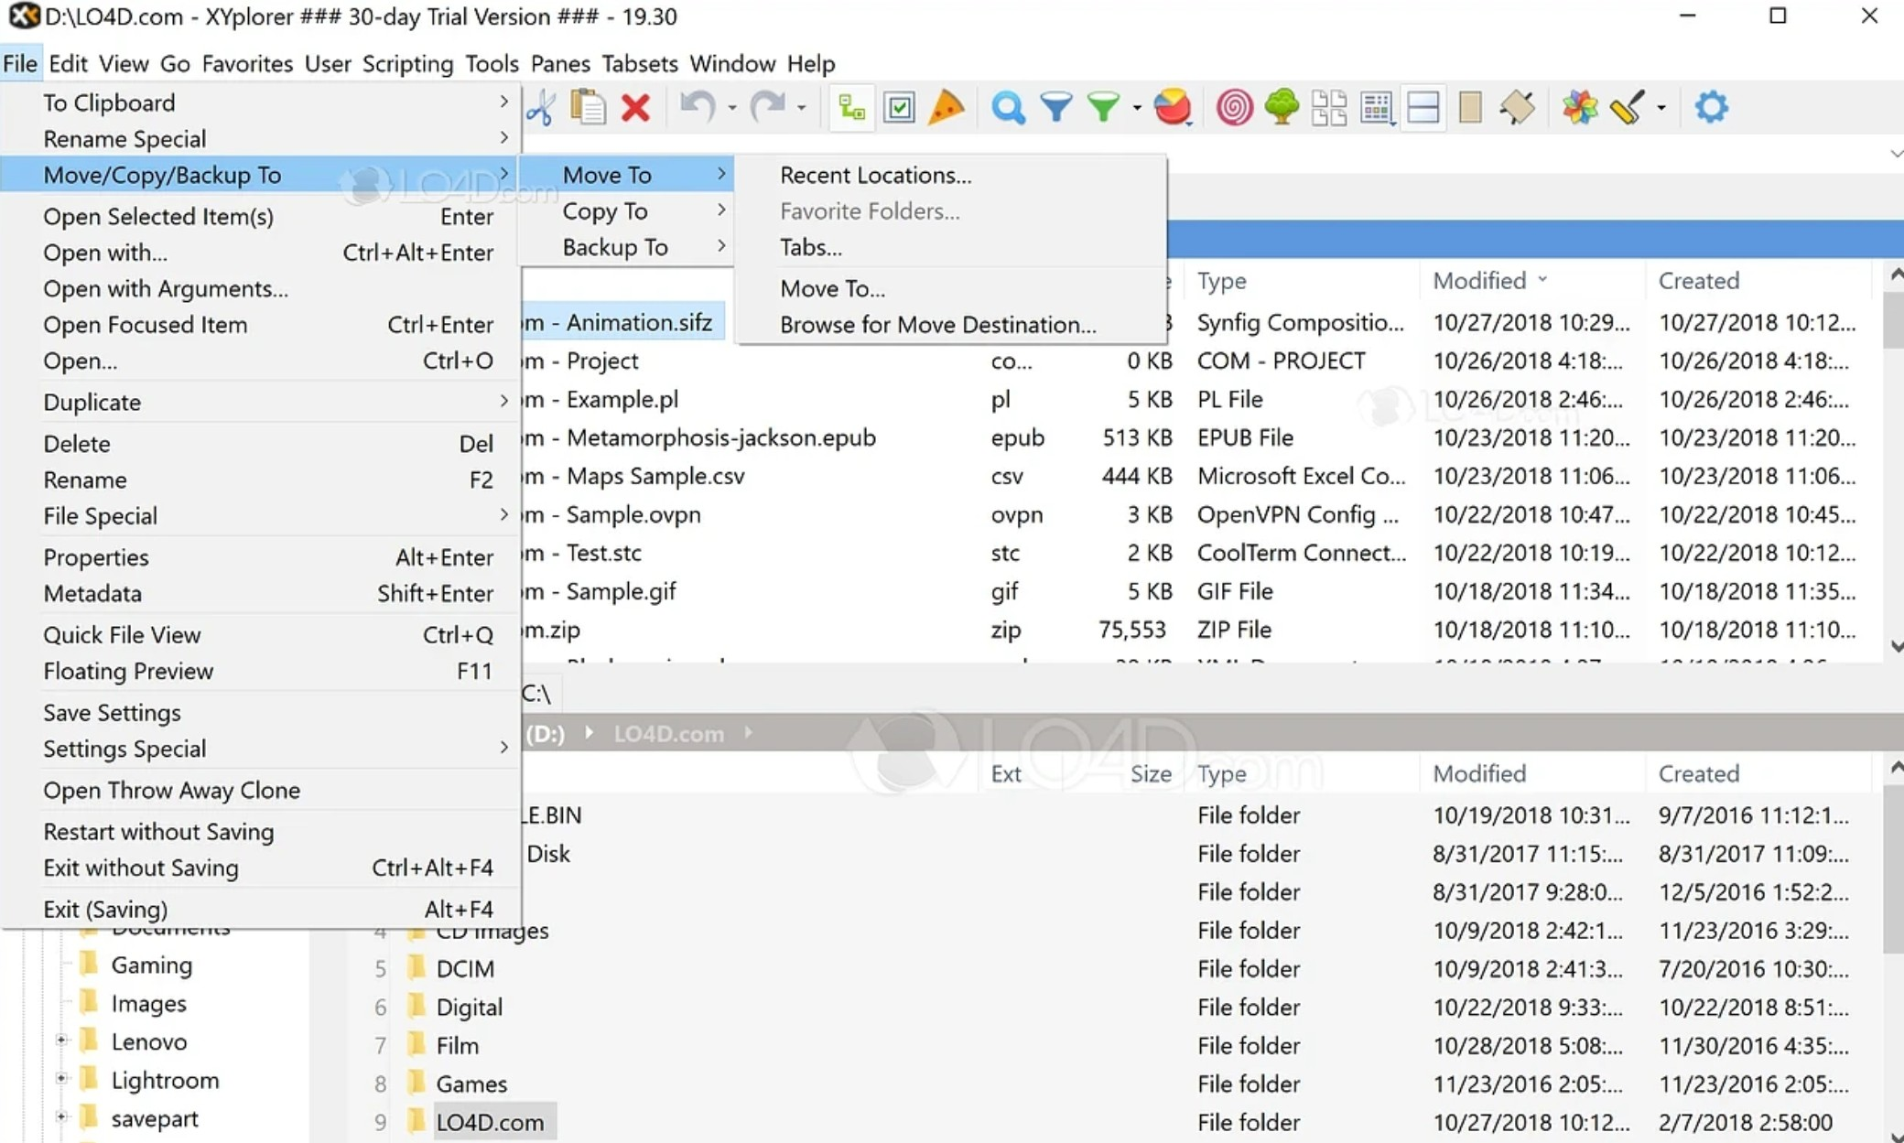The width and height of the screenshot is (1904, 1143).
Task: Open the Scripting menu
Action: click(407, 63)
